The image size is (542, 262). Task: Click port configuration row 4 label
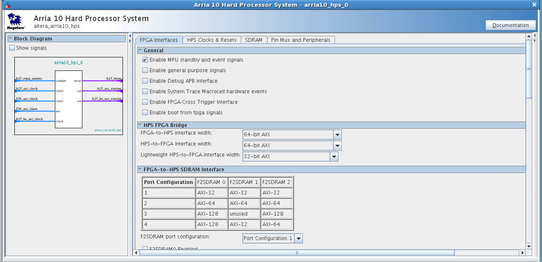tap(168, 224)
